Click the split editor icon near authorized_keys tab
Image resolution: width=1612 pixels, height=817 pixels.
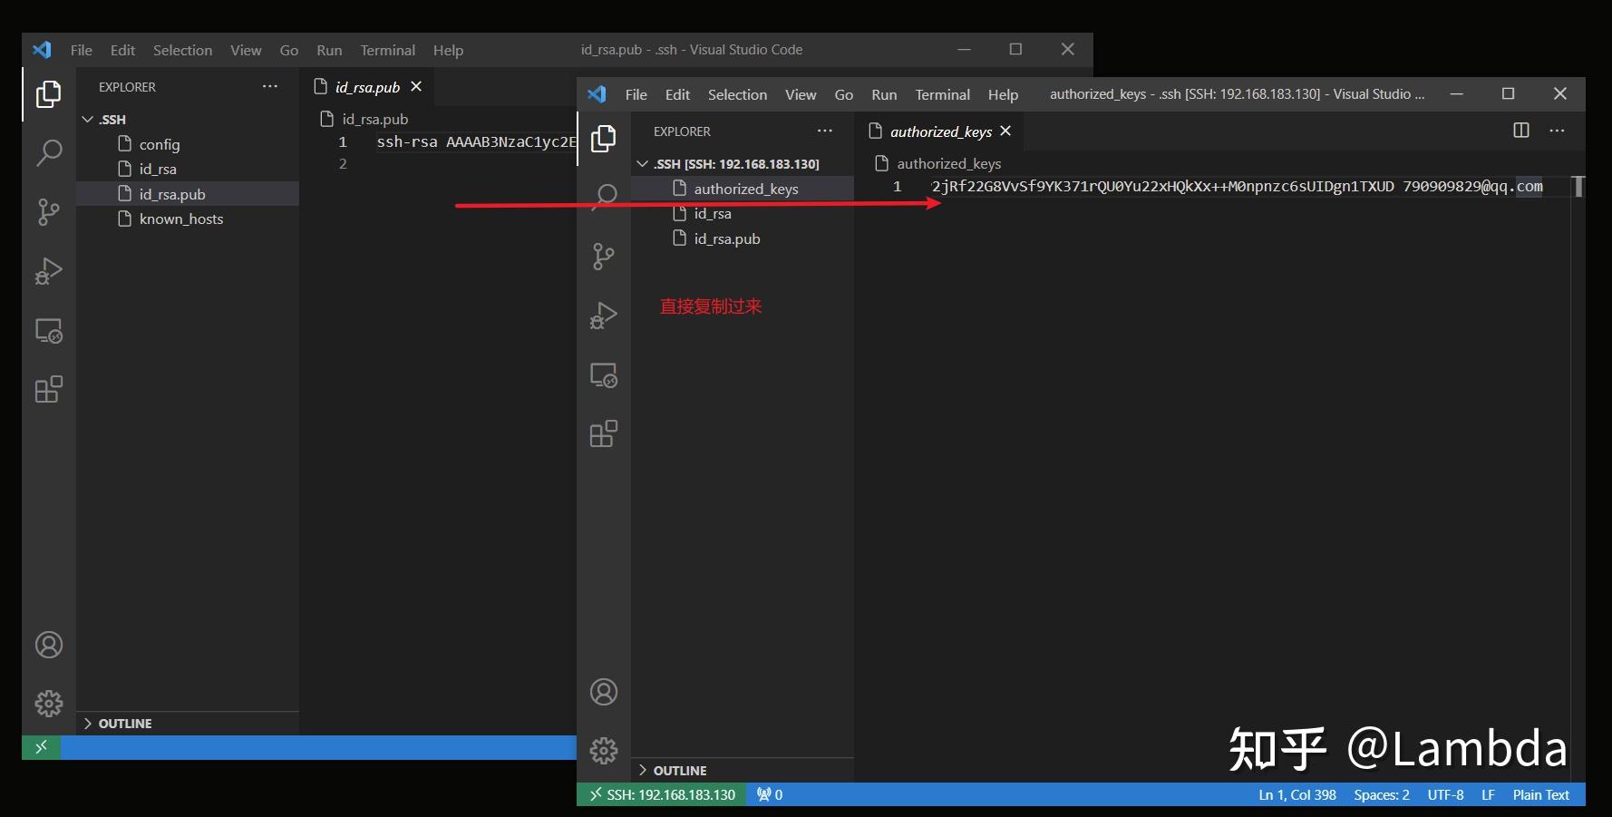1520,130
